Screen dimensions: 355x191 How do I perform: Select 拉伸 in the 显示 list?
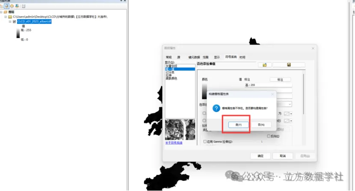pos(169,75)
